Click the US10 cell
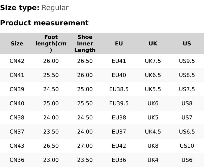The height and width of the screenshot is (167, 204). (x=187, y=146)
